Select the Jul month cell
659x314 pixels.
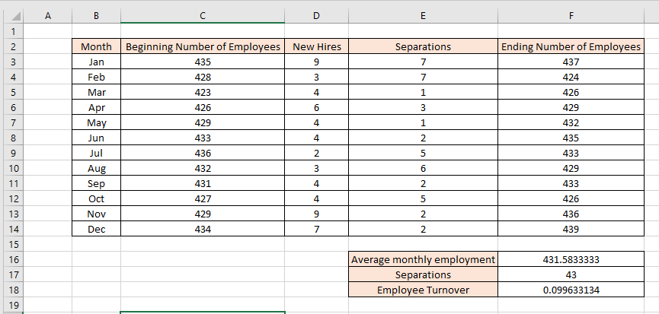pyautogui.click(x=96, y=153)
